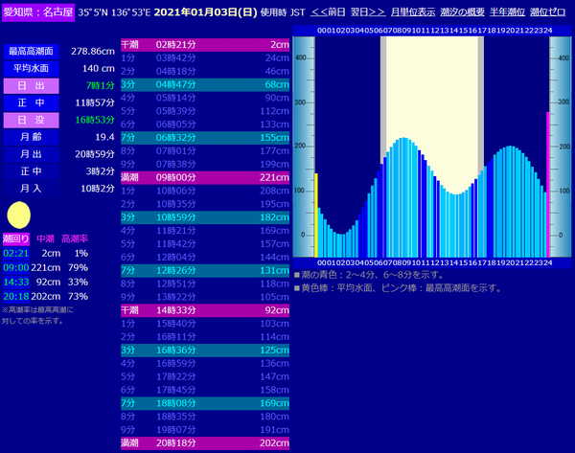Click the 正中 11時57分 solar noon label
The height and width of the screenshot is (453, 575).
(x=32, y=103)
